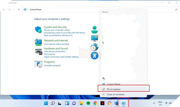Open the Hardware and Sound printer icon
Image resolution: width=180 pixels, height=107 pixels.
coord(39,52)
